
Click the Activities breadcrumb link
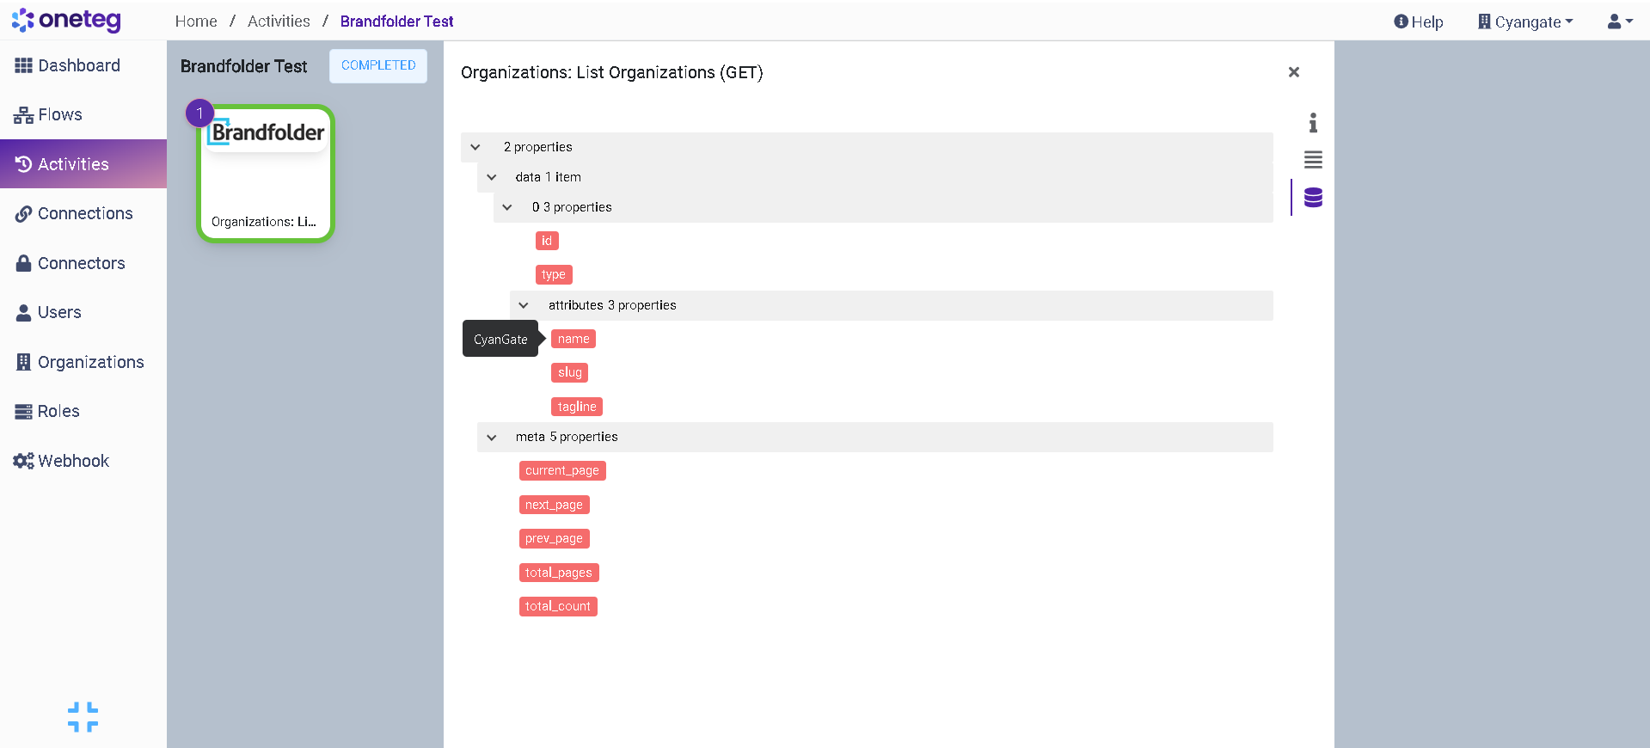tap(279, 21)
